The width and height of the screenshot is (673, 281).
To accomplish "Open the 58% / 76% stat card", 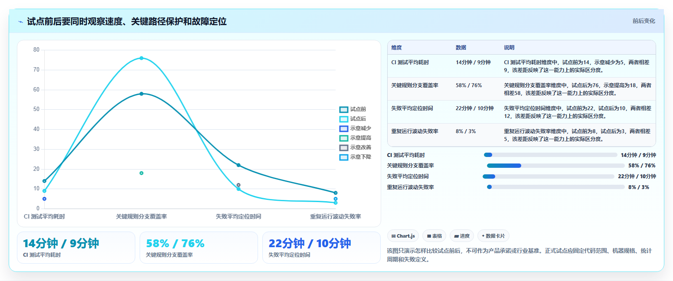I will pos(199,248).
